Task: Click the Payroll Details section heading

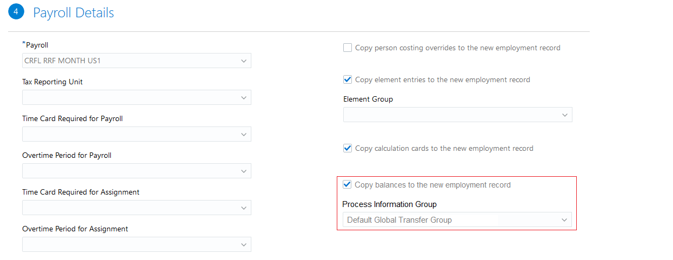Action: (74, 12)
